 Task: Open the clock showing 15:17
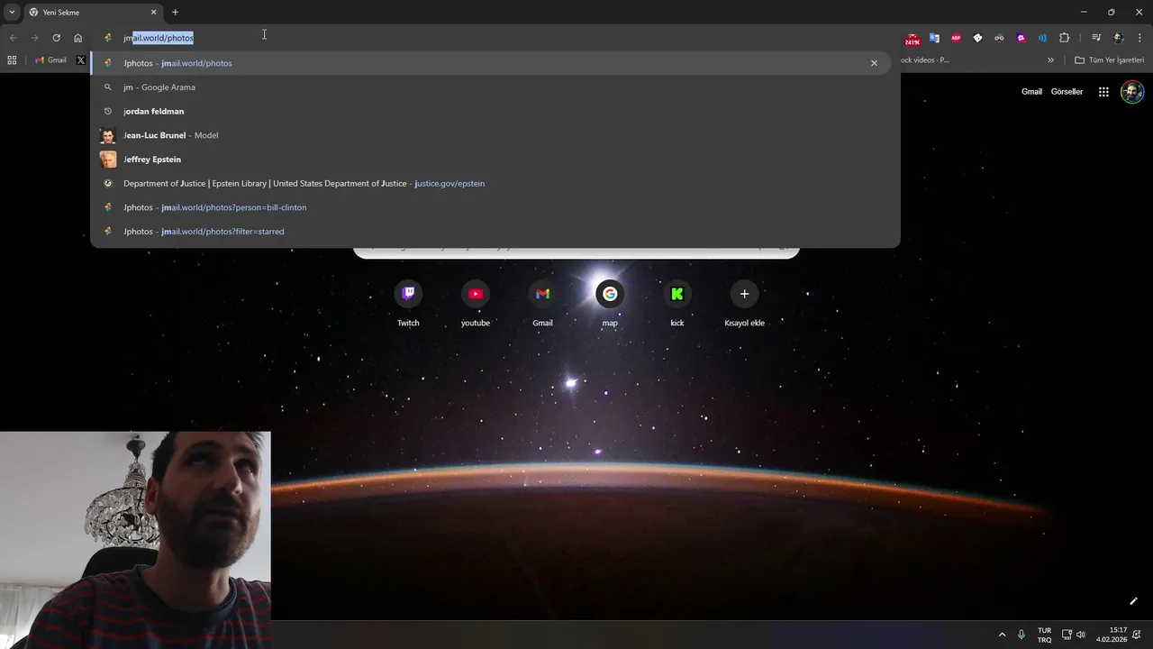[1112, 635]
